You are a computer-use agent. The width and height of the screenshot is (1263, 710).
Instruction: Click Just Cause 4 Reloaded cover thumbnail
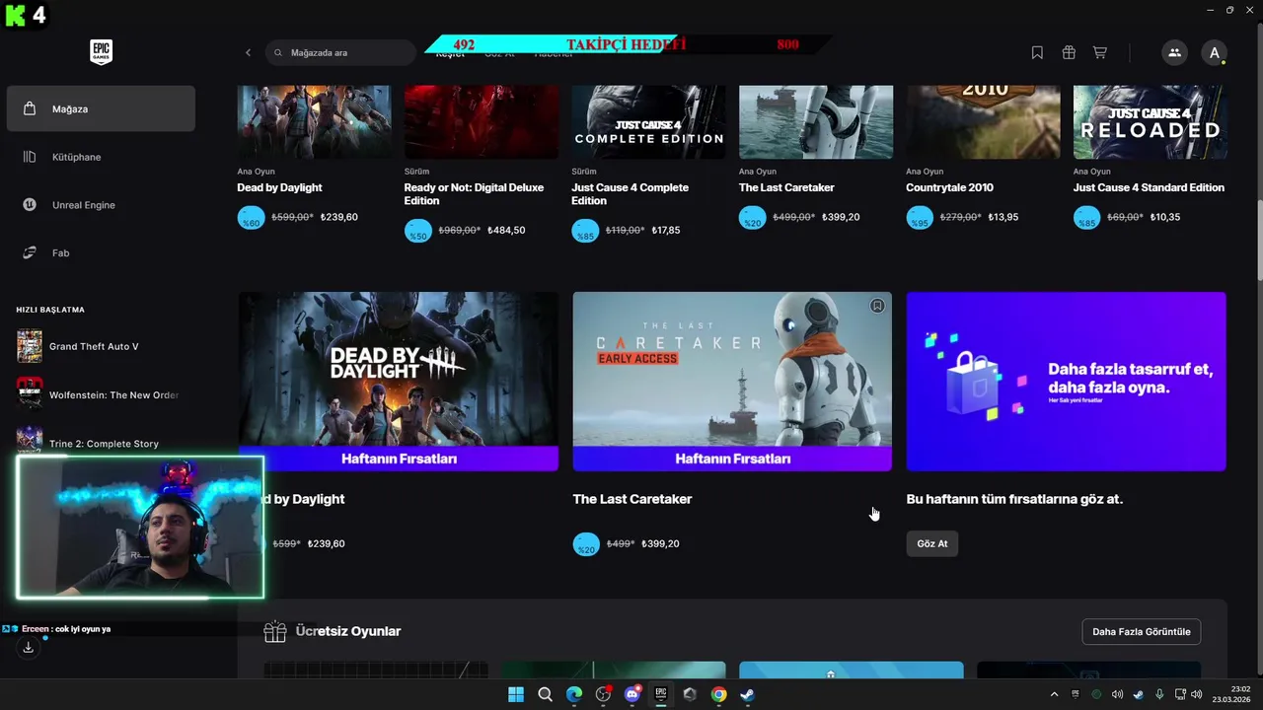point(1150,121)
